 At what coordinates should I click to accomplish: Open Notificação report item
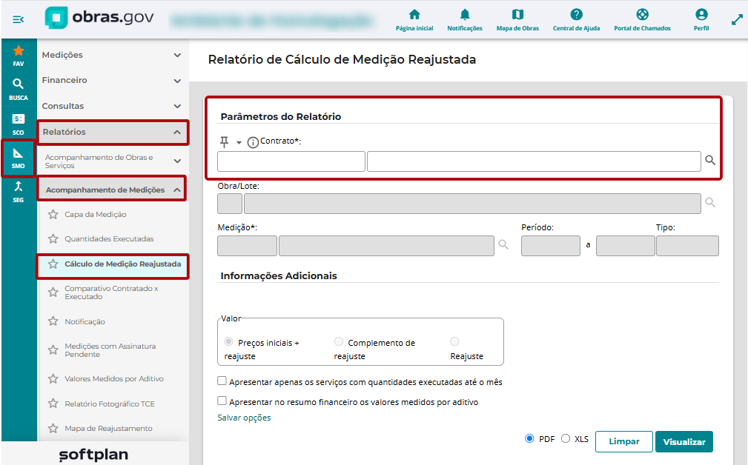pyautogui.click(x=85, y=321)
